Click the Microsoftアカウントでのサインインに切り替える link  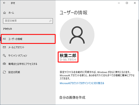click(82, 83)
